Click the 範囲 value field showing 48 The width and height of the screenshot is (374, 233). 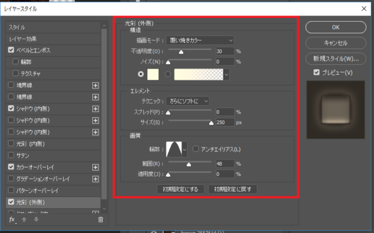click(225, 164)
